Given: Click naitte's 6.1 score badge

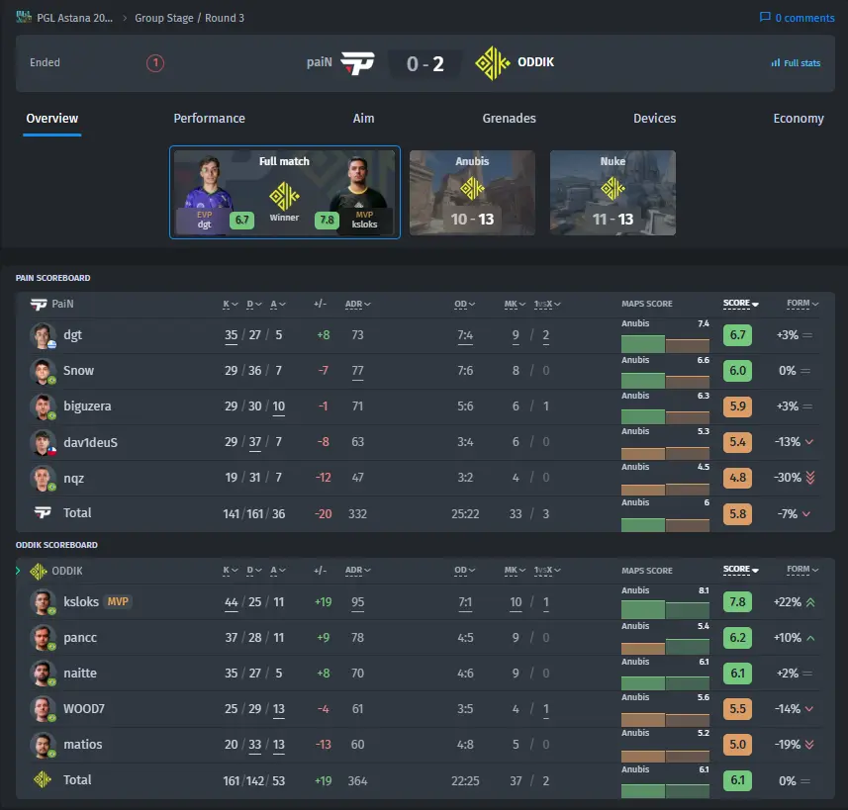Looking at the screenshot, I should point(738,674).
